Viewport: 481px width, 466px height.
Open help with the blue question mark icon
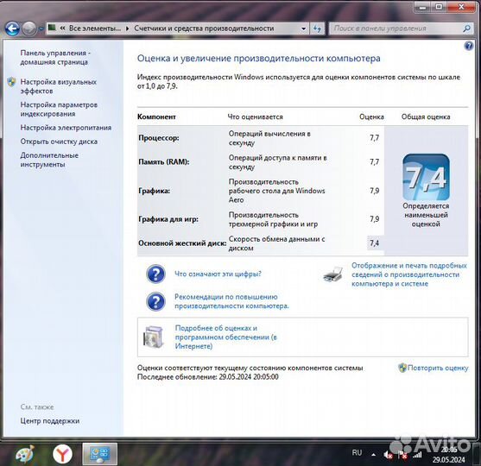[469, 46]
